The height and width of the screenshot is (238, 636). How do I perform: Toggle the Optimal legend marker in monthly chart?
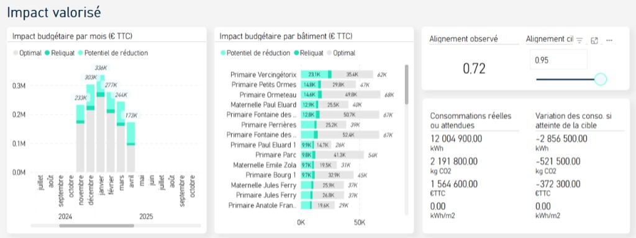(x=16, y=53)
